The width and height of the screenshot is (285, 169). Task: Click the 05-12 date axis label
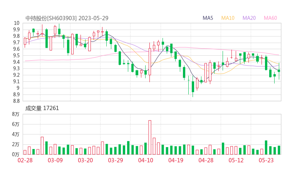point(236,160)
